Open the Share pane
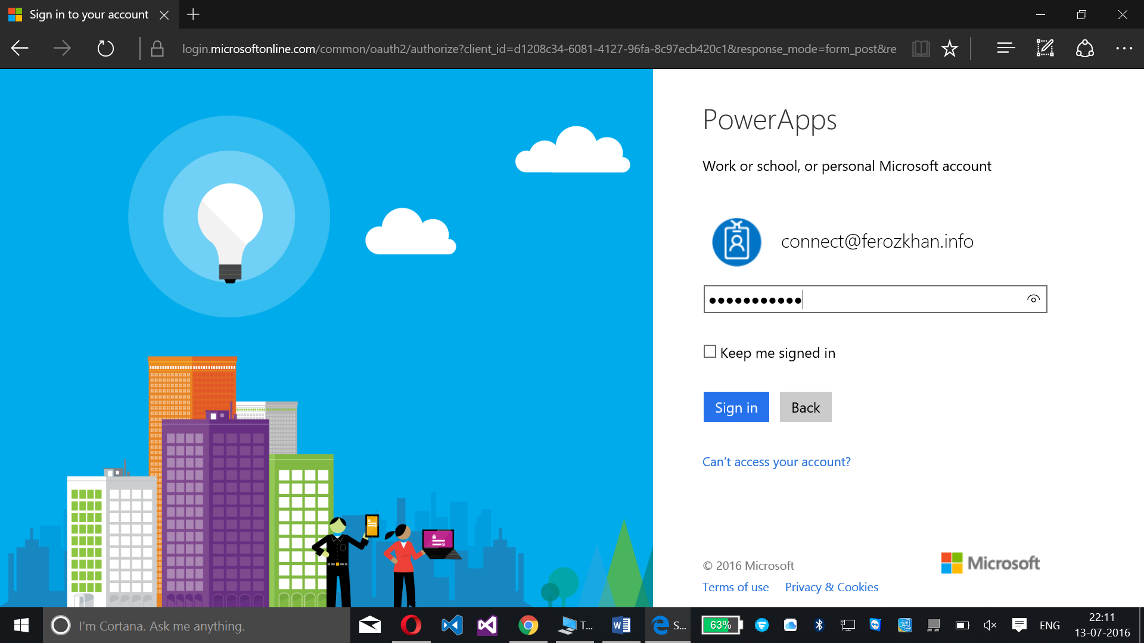 point(1084,48)
